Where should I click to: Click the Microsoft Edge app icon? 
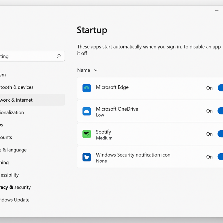tap(87, 88)
